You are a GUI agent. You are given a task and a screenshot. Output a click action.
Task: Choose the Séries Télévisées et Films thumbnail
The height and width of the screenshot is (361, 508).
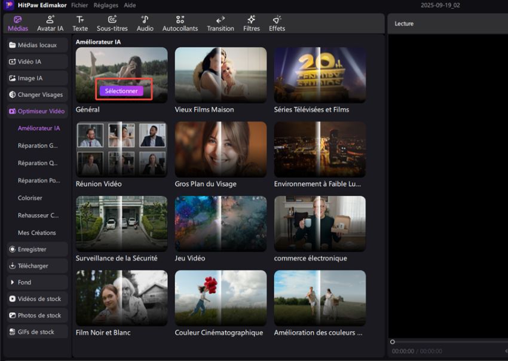pos(320,75)
